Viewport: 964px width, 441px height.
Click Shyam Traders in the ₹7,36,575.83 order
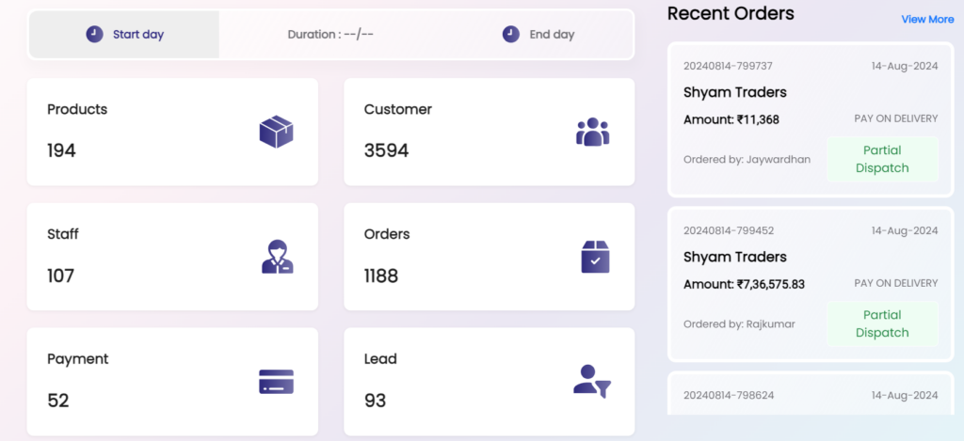click(x=734, y=257)
